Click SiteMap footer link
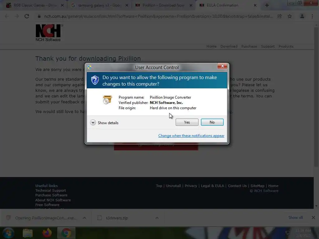Viewport: 319px width, 239px height. click(257, 186)
